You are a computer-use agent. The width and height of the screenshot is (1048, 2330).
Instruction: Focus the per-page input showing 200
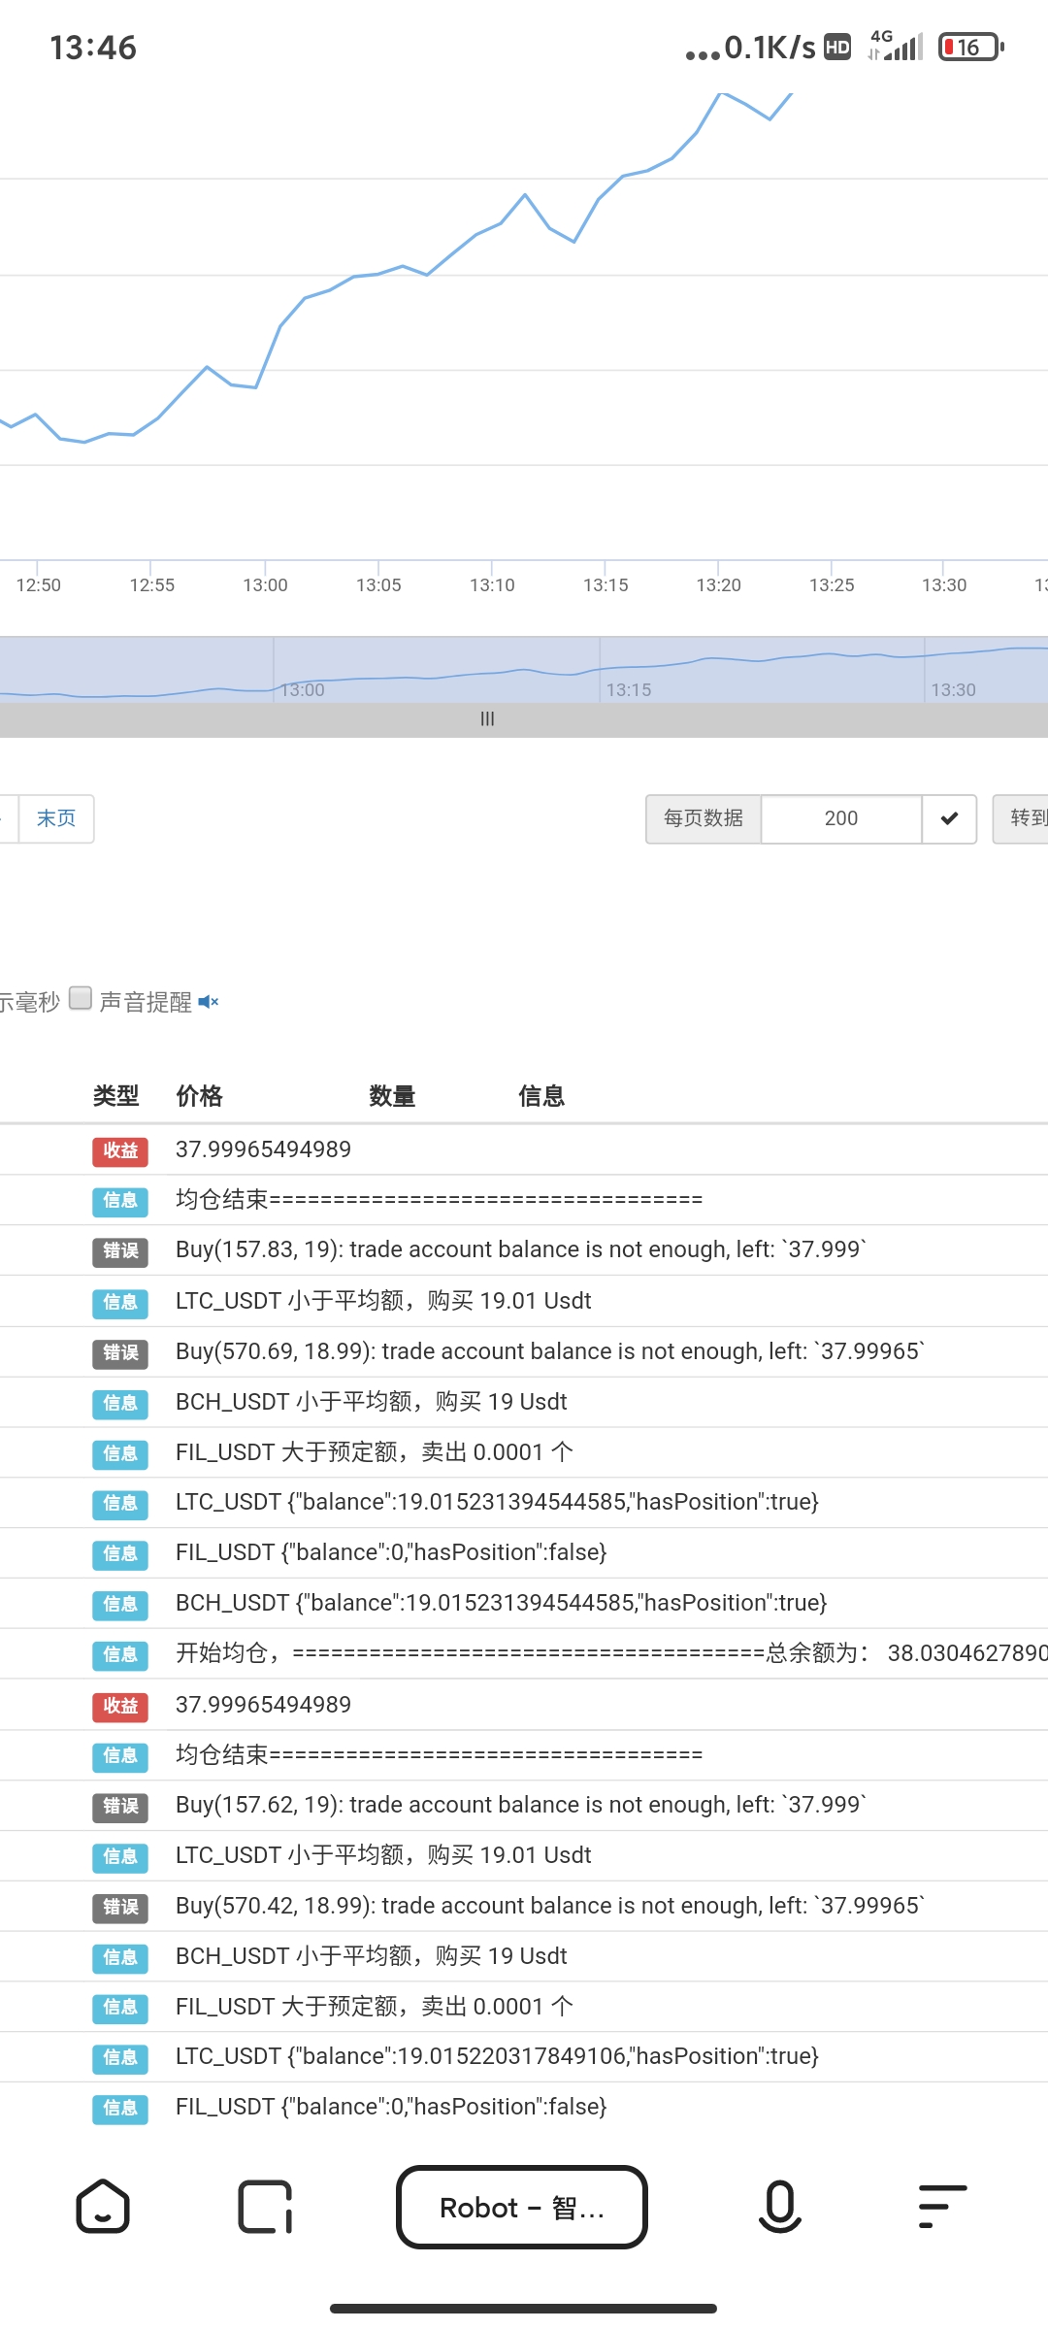click(841, 818)
